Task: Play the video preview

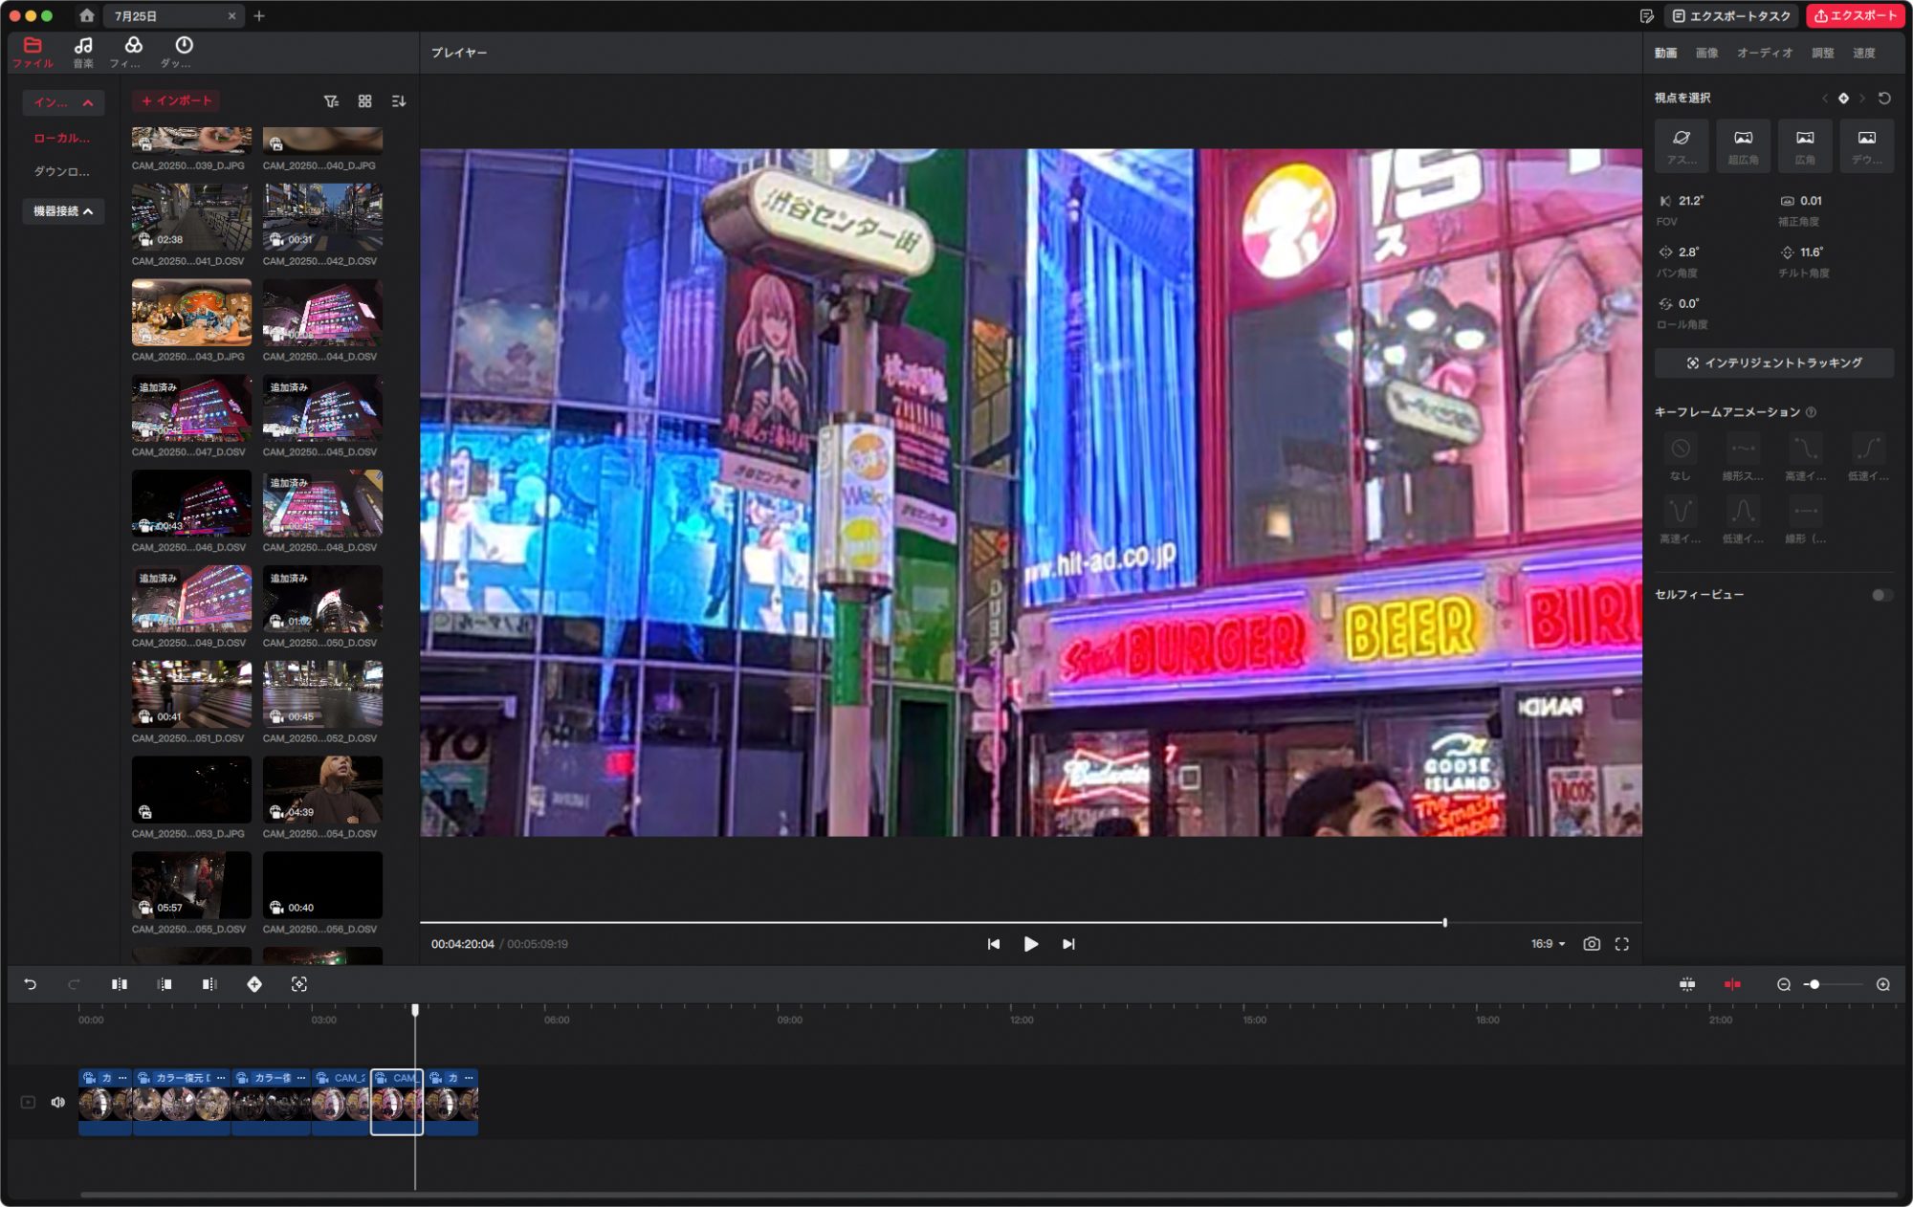Action: pos(1030,944)
